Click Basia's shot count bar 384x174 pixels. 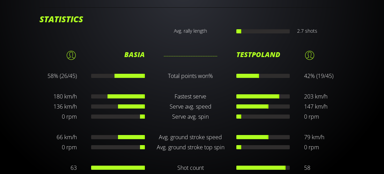coord(118,168)
